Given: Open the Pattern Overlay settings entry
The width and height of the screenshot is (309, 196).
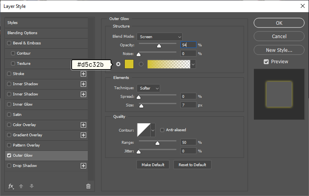Looking at the screenshot, I should 26,145.
